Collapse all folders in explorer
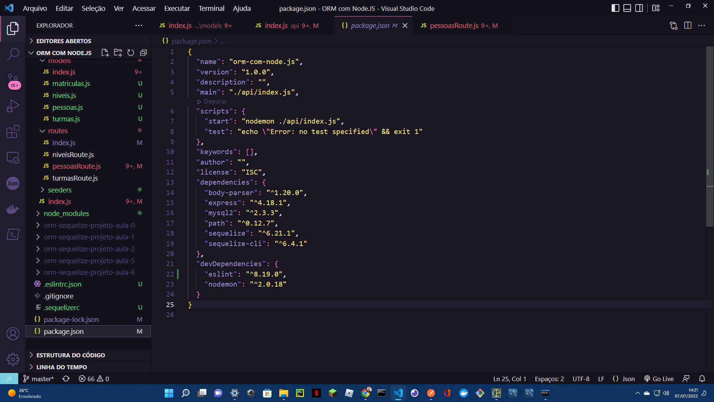 coord(144,53)
